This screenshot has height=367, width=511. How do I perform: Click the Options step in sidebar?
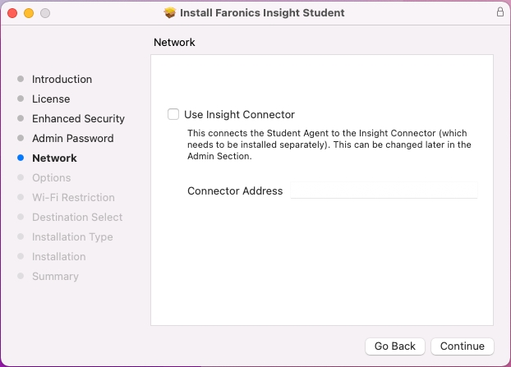click(x=51, y=178)
